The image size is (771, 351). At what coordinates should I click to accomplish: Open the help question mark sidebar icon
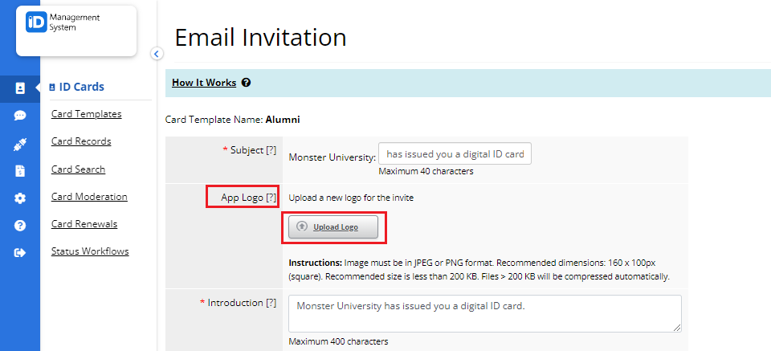point(19,226)
